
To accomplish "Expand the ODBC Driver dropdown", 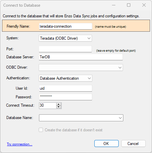I will (x=81, y=67).
